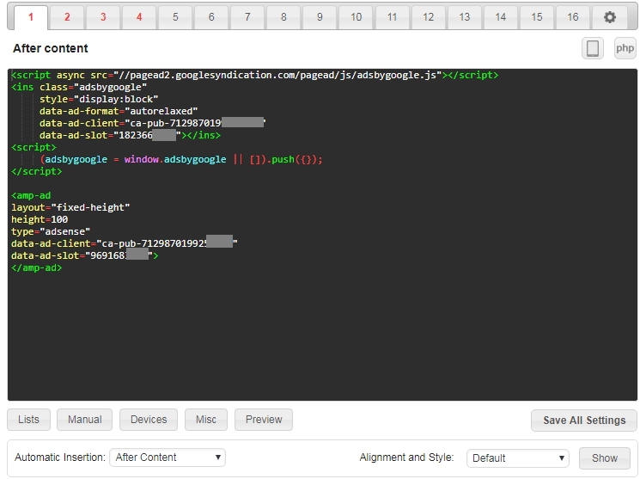Viewport: 640px width, 479px height.
Task: Open block tab 5
Action: [x=175, y=17]
